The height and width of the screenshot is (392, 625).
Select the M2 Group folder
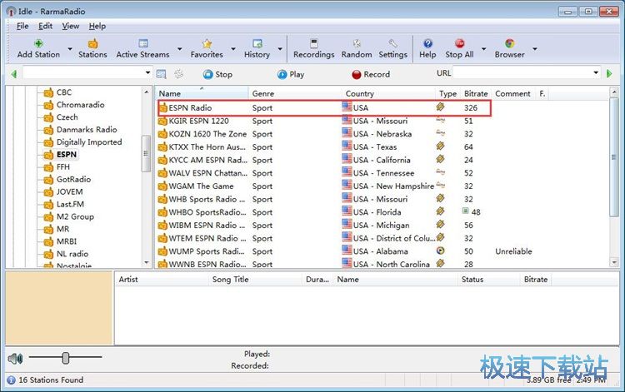(x=75, y=217)
